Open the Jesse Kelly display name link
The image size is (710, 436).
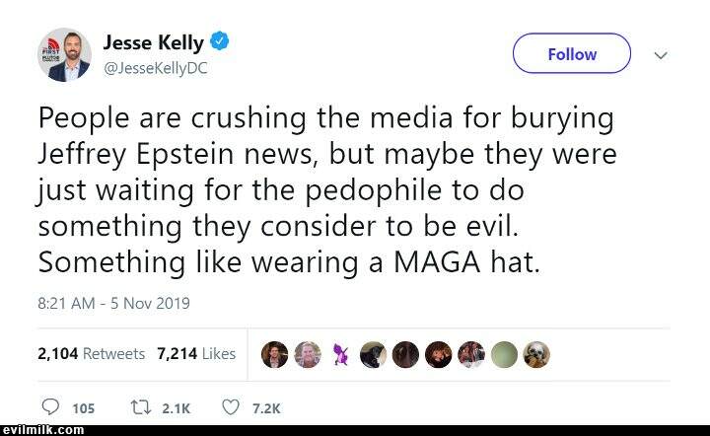153,42
